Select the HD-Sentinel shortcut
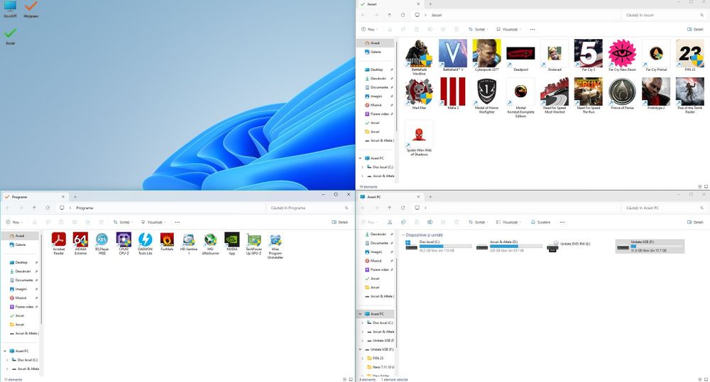 pyautogui.click(x=188, y=244)
